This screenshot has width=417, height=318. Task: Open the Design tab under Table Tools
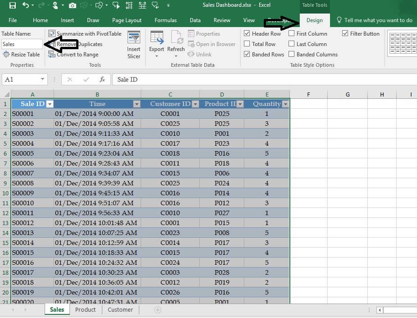point(315,20)
